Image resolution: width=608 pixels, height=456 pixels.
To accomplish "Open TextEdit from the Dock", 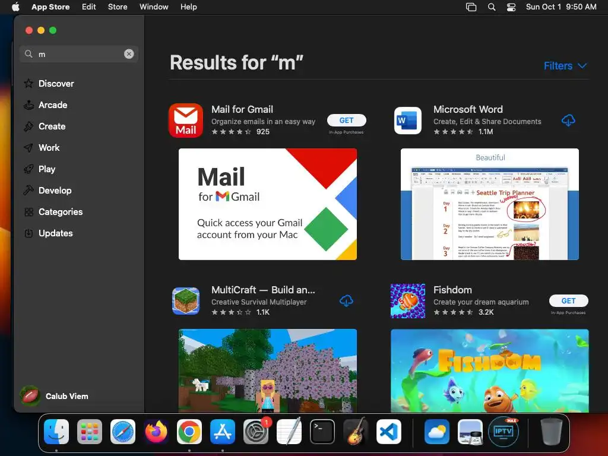I will (x=289, y=432).
